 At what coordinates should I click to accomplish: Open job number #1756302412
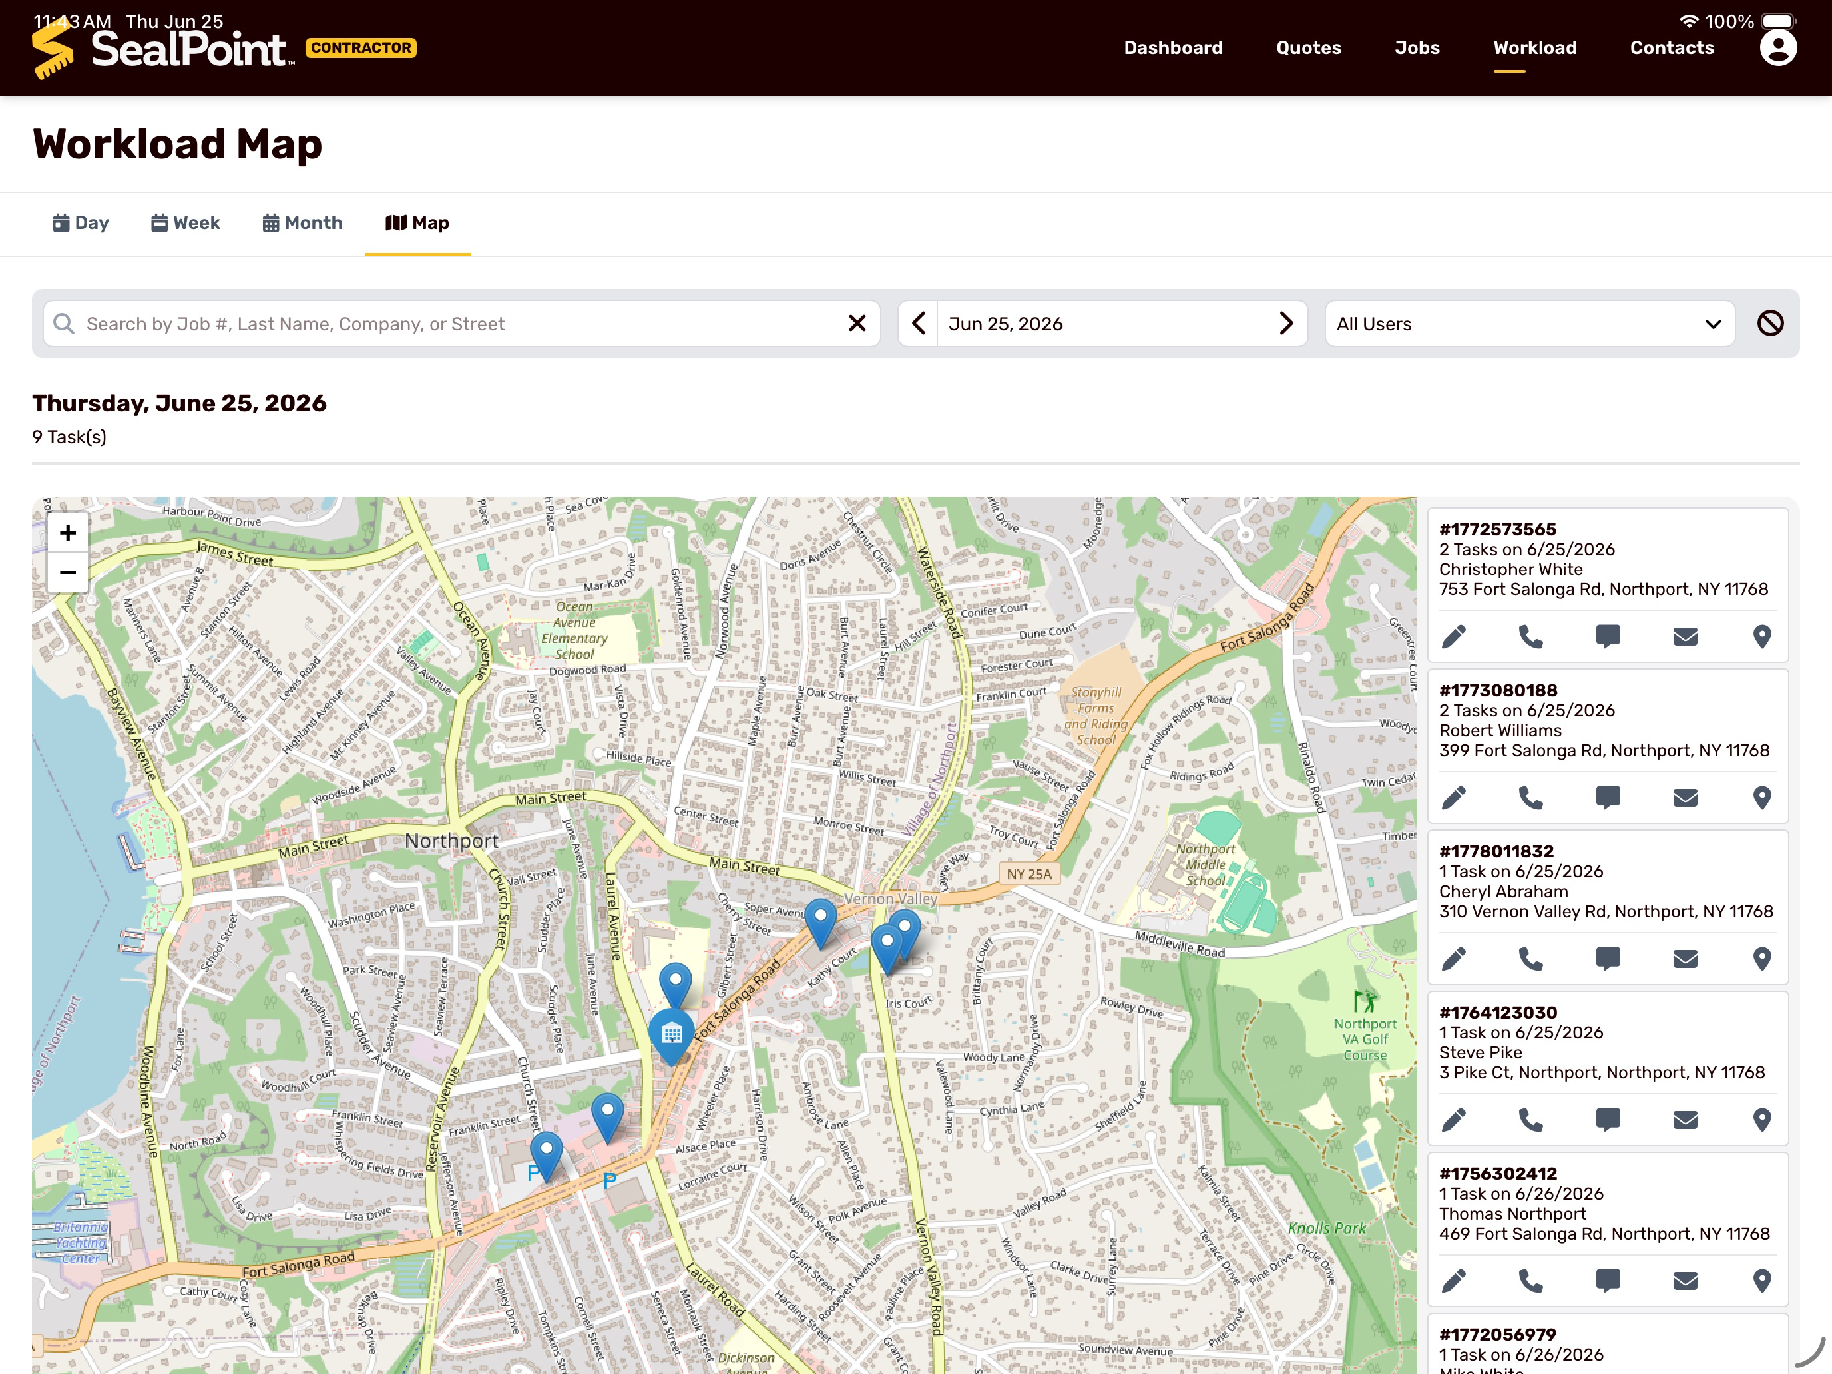1497,1174
